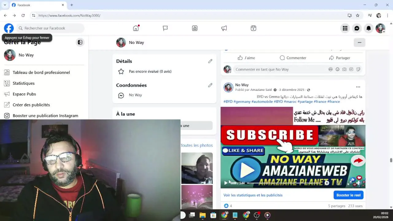The width and height of the screenshot is (393, 221).
Task: Seek on the video progress bar
Action: [284, 183]
